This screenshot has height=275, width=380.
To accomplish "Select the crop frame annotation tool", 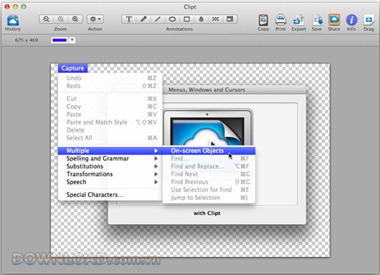I will click(x=230, y=19).
